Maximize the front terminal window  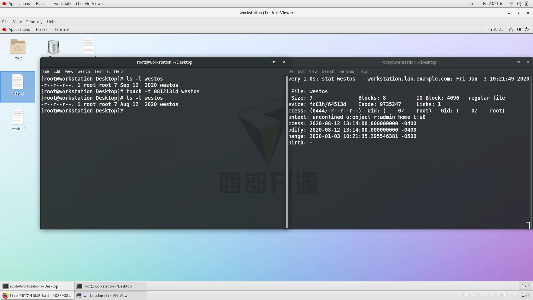(x=274, y=62)
